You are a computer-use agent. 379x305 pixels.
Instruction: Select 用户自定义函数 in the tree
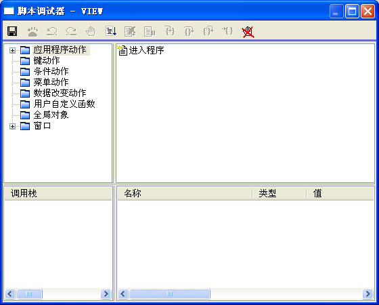click(x=64, y=104)
